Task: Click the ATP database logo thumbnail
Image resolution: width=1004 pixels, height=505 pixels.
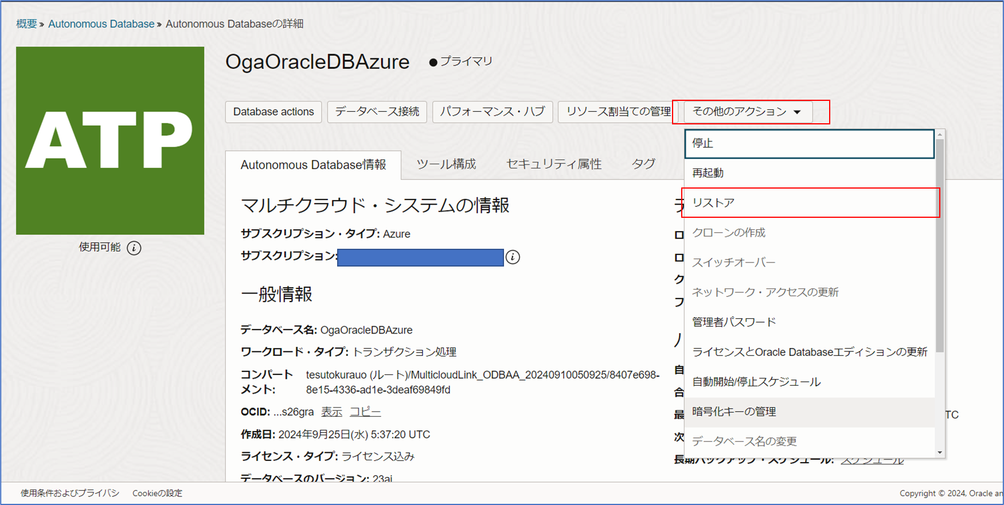Action: click(110, 140)
